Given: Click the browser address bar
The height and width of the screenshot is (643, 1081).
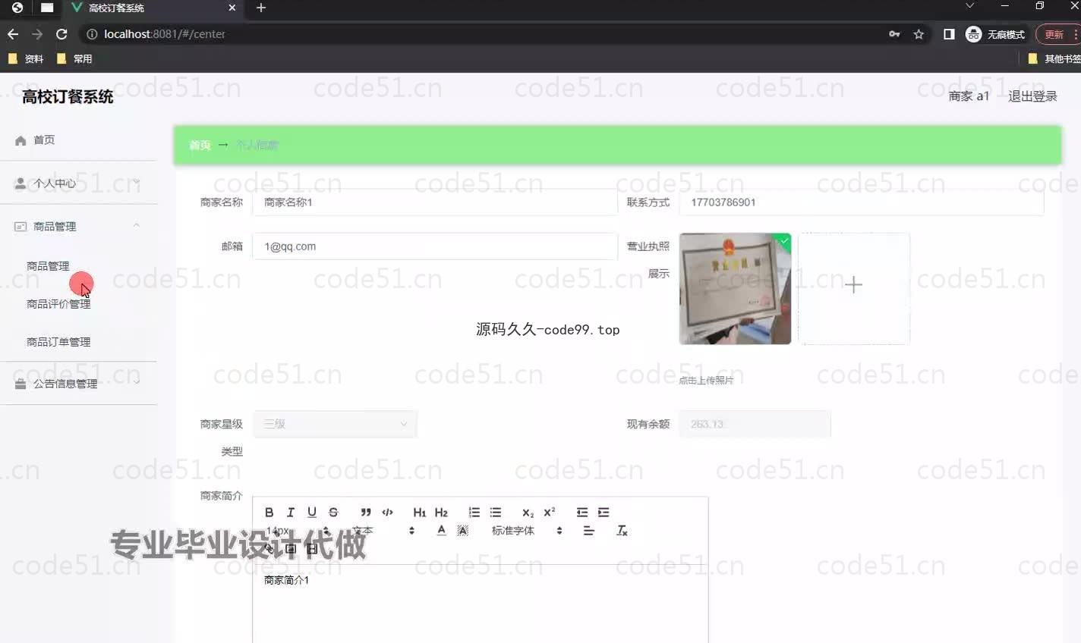Looking at the screenshot, I should tap(486, 34).
